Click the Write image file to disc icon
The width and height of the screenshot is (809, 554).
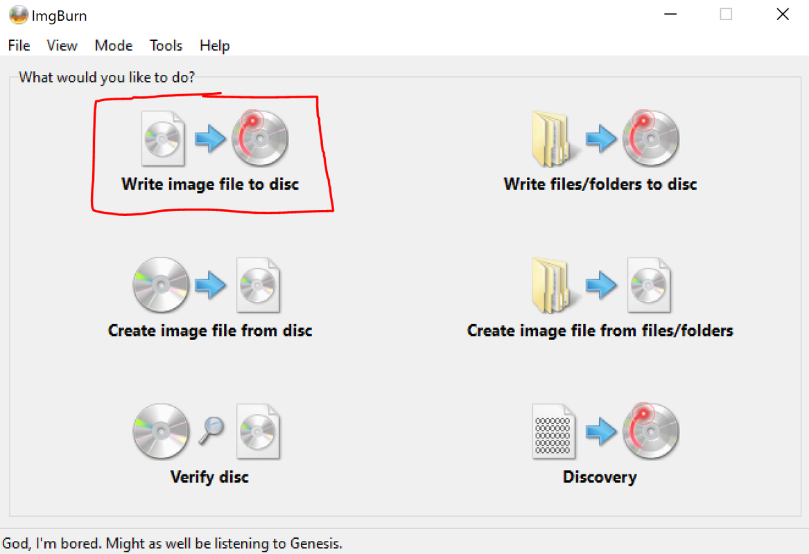tap(215, 138)
